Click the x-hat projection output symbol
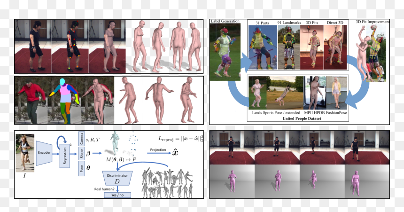 pyautogui.click(x=175, y=152)
